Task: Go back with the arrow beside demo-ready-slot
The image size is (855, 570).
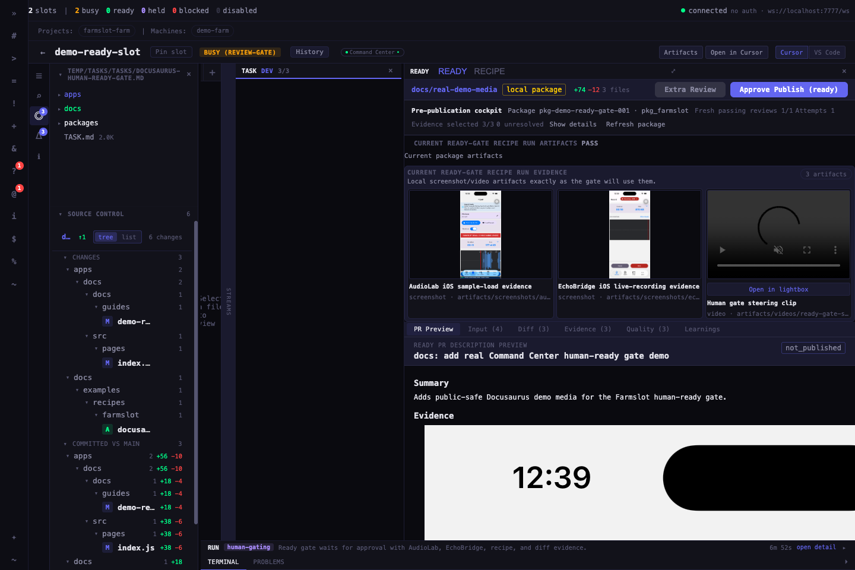Action: 43,52
